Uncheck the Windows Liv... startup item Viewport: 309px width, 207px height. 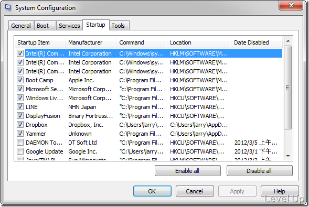point(20,98)
